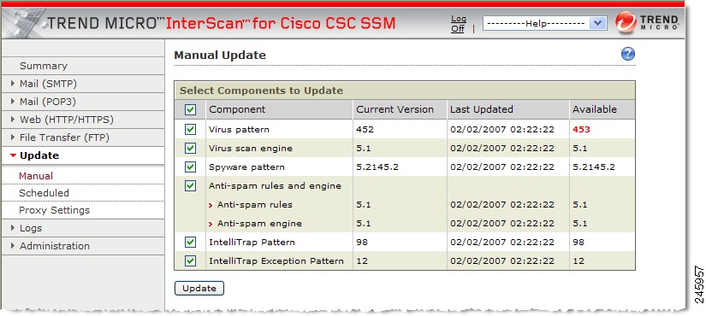Expand the Web (HTTP/HTTPS) section
Image resolution: width=706 pixels, height=316 pixels.
[x=82, y=120]
